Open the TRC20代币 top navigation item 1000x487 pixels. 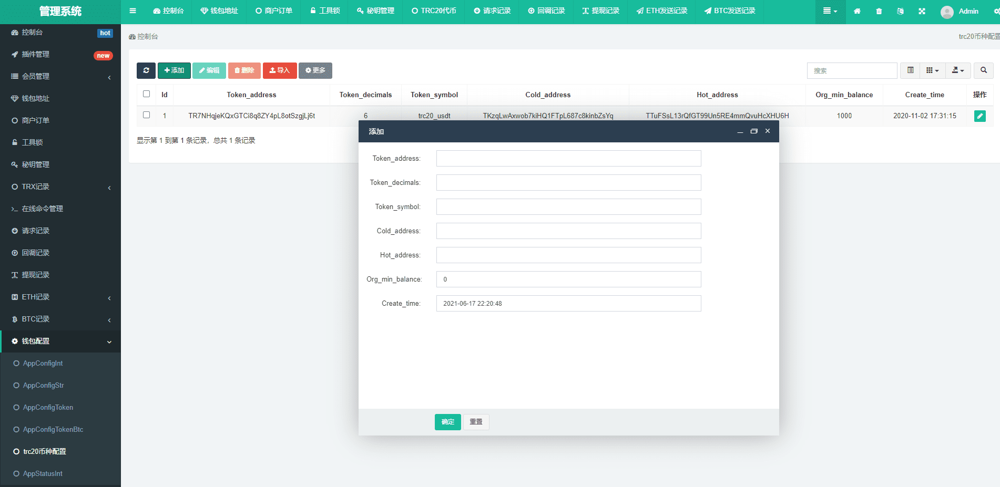click(x=434, y=11)
